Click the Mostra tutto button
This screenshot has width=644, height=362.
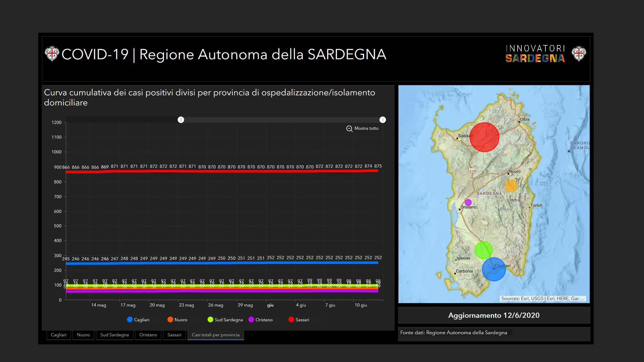pyautogui.click(x=366, y=128)
